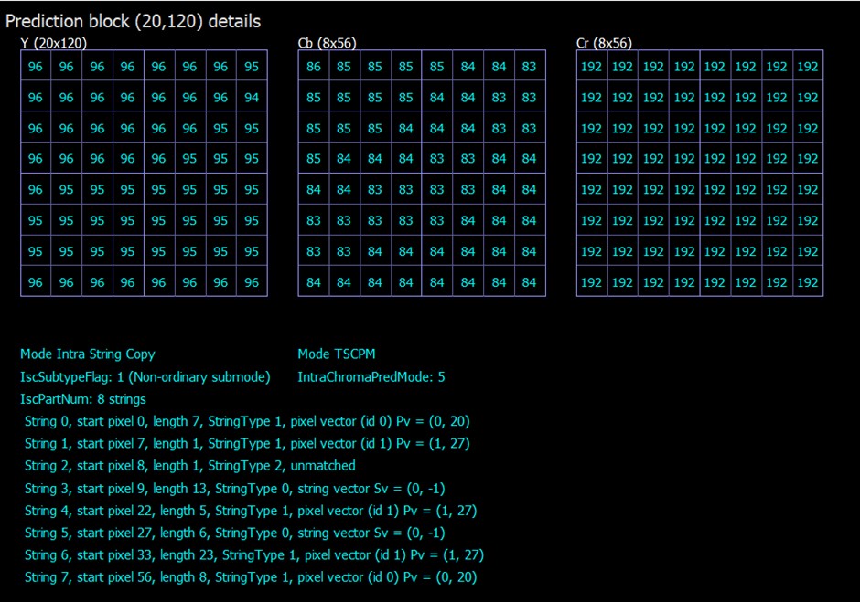Select the unmatched String 2 entry

click(189, 466)
